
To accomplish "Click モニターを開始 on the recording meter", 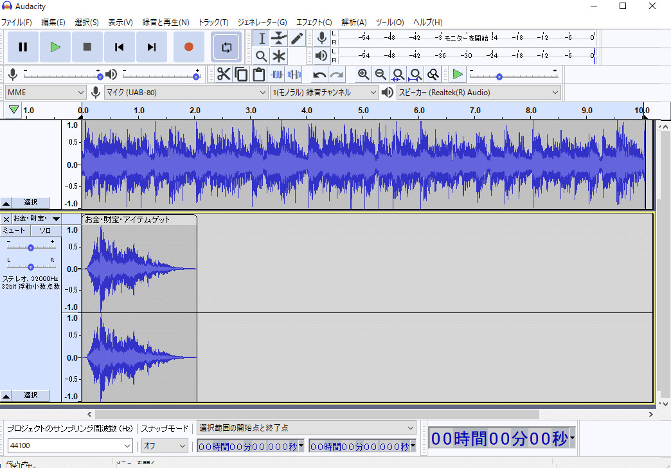I will click(x=467, y=38).
